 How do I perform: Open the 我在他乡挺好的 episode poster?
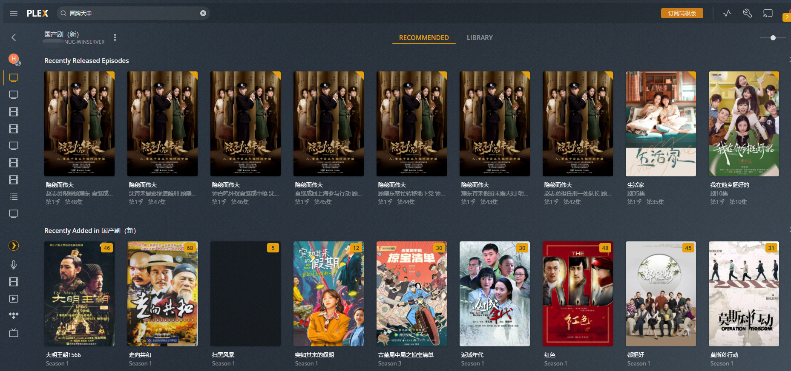click(x=744, y=124)
